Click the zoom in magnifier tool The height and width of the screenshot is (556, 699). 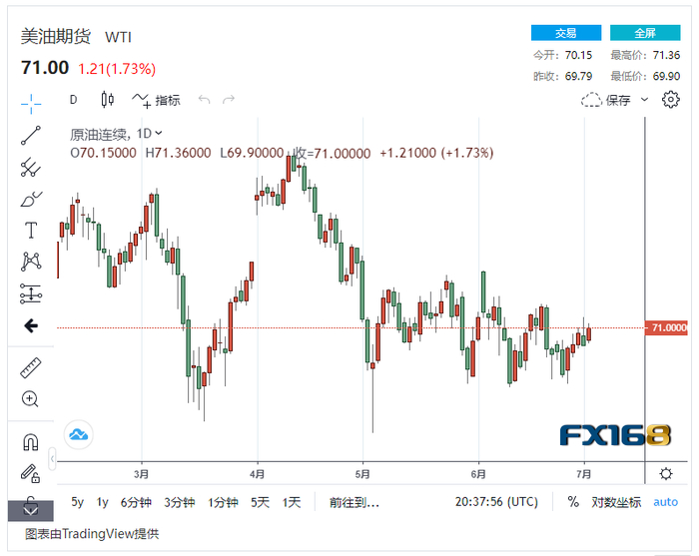coord(31,399)
